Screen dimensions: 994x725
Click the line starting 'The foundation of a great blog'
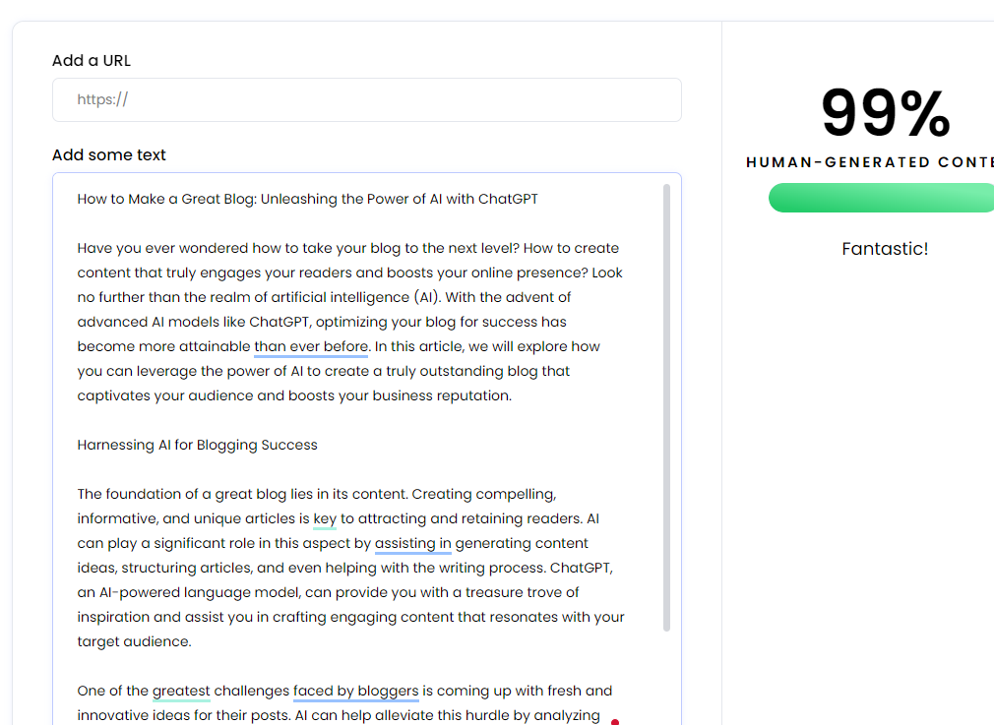click(x=317, y=494)
